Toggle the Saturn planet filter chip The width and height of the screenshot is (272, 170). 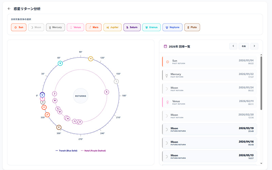[x=132, y=27]
